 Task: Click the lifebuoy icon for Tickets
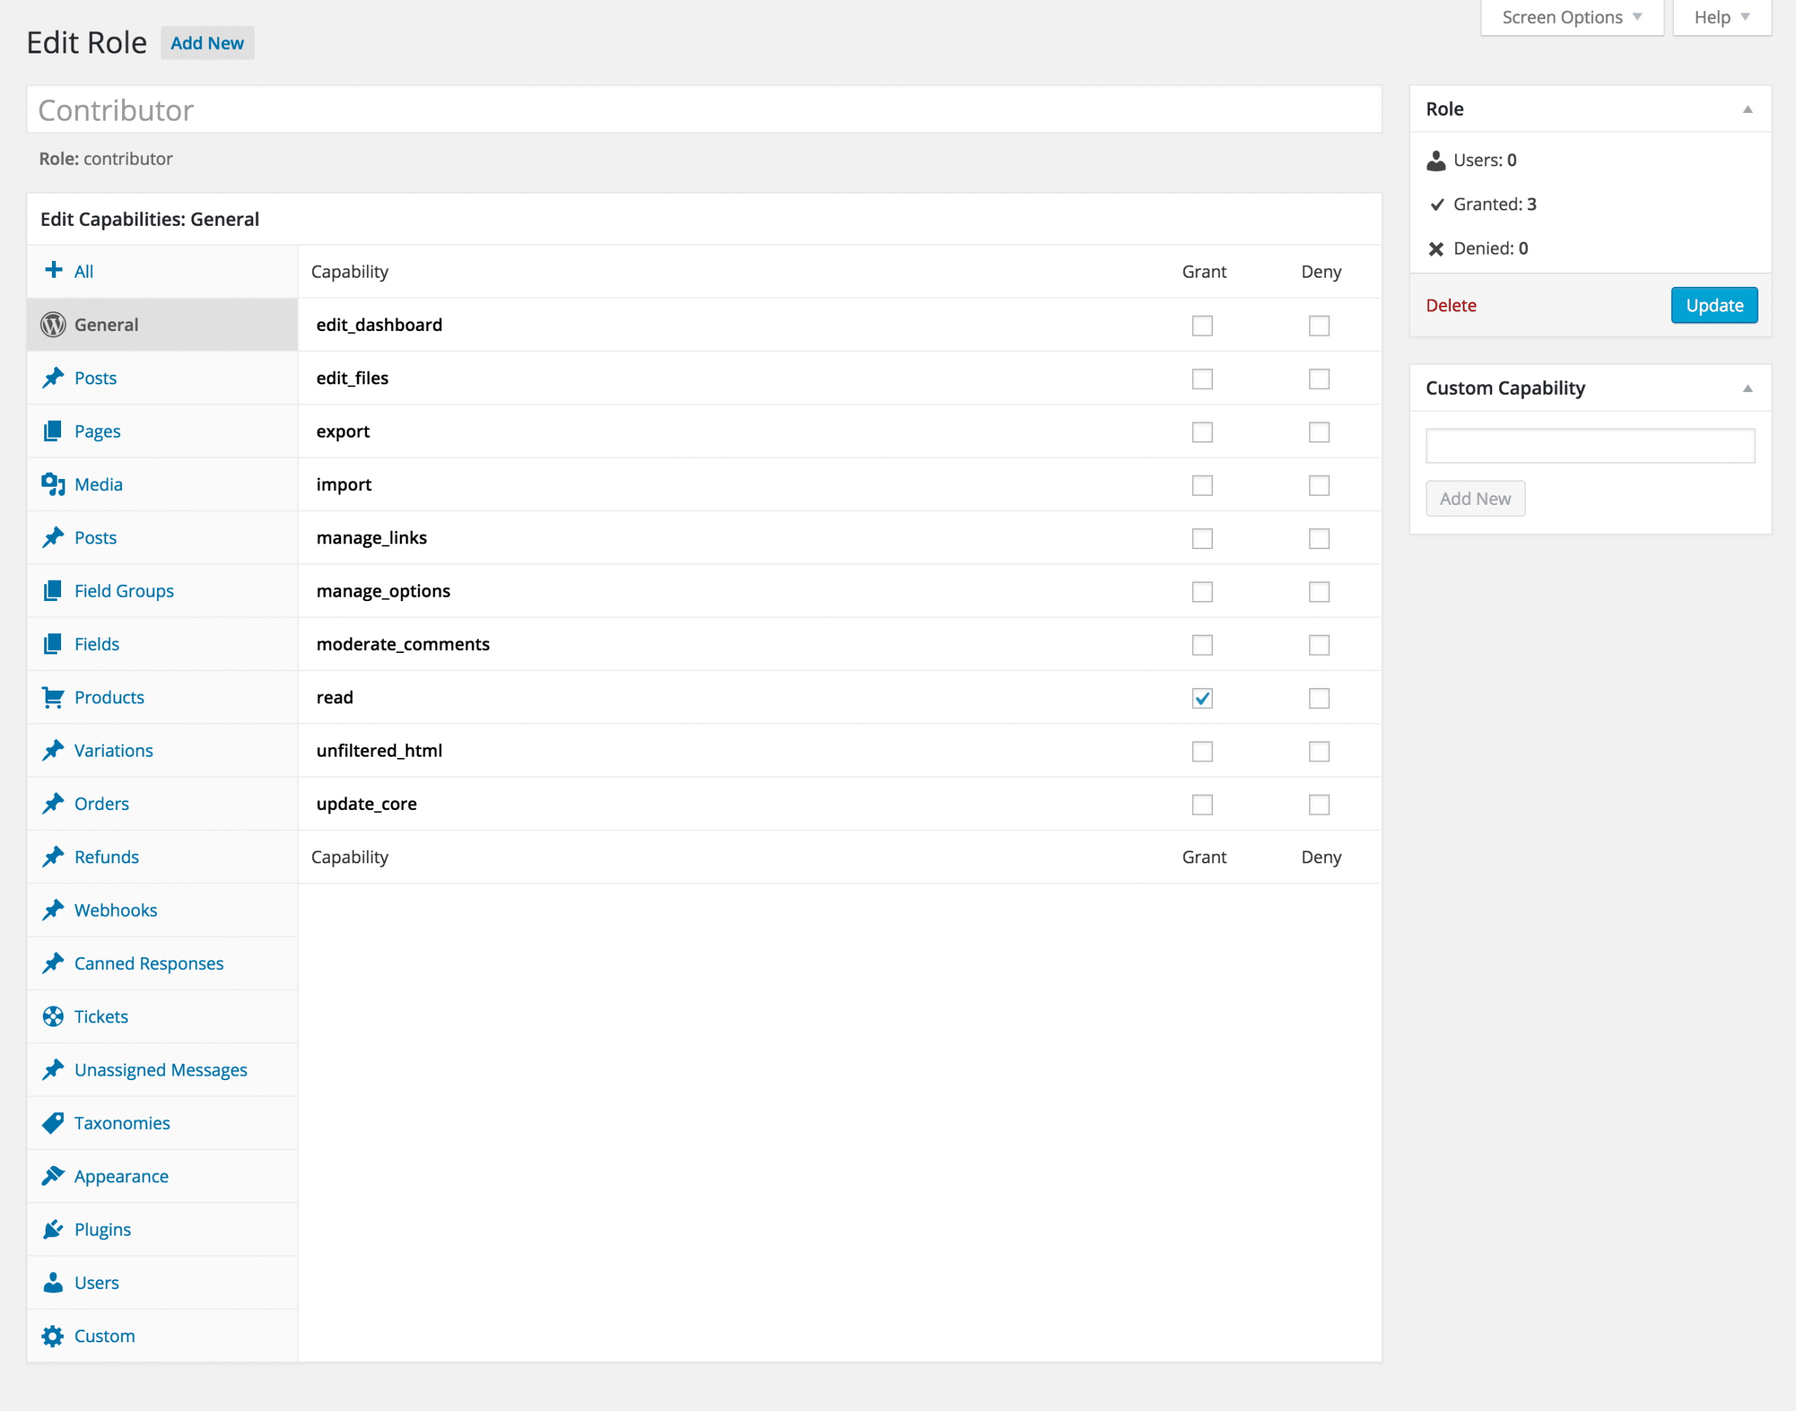pos(53,1017)
